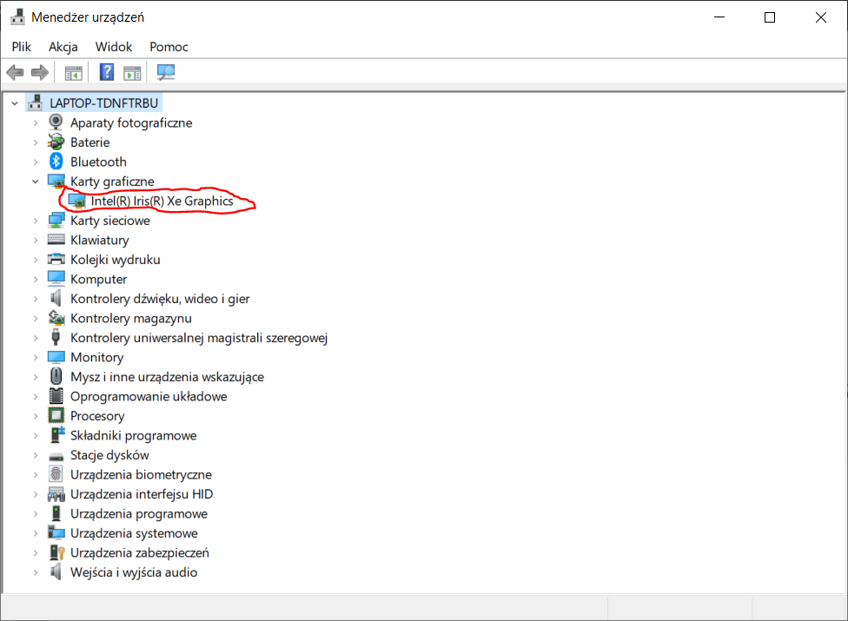The image size is (848, 621).
Task: Click the Procesory CPU icon
Action: click(56, 415)
